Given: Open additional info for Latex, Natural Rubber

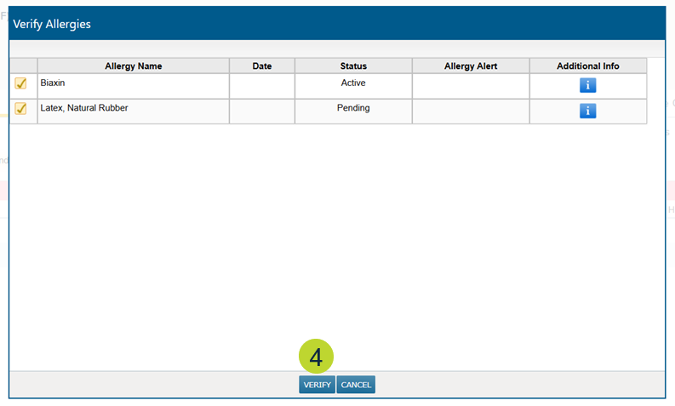Looking at the screenshot, I should click(587, 111).
